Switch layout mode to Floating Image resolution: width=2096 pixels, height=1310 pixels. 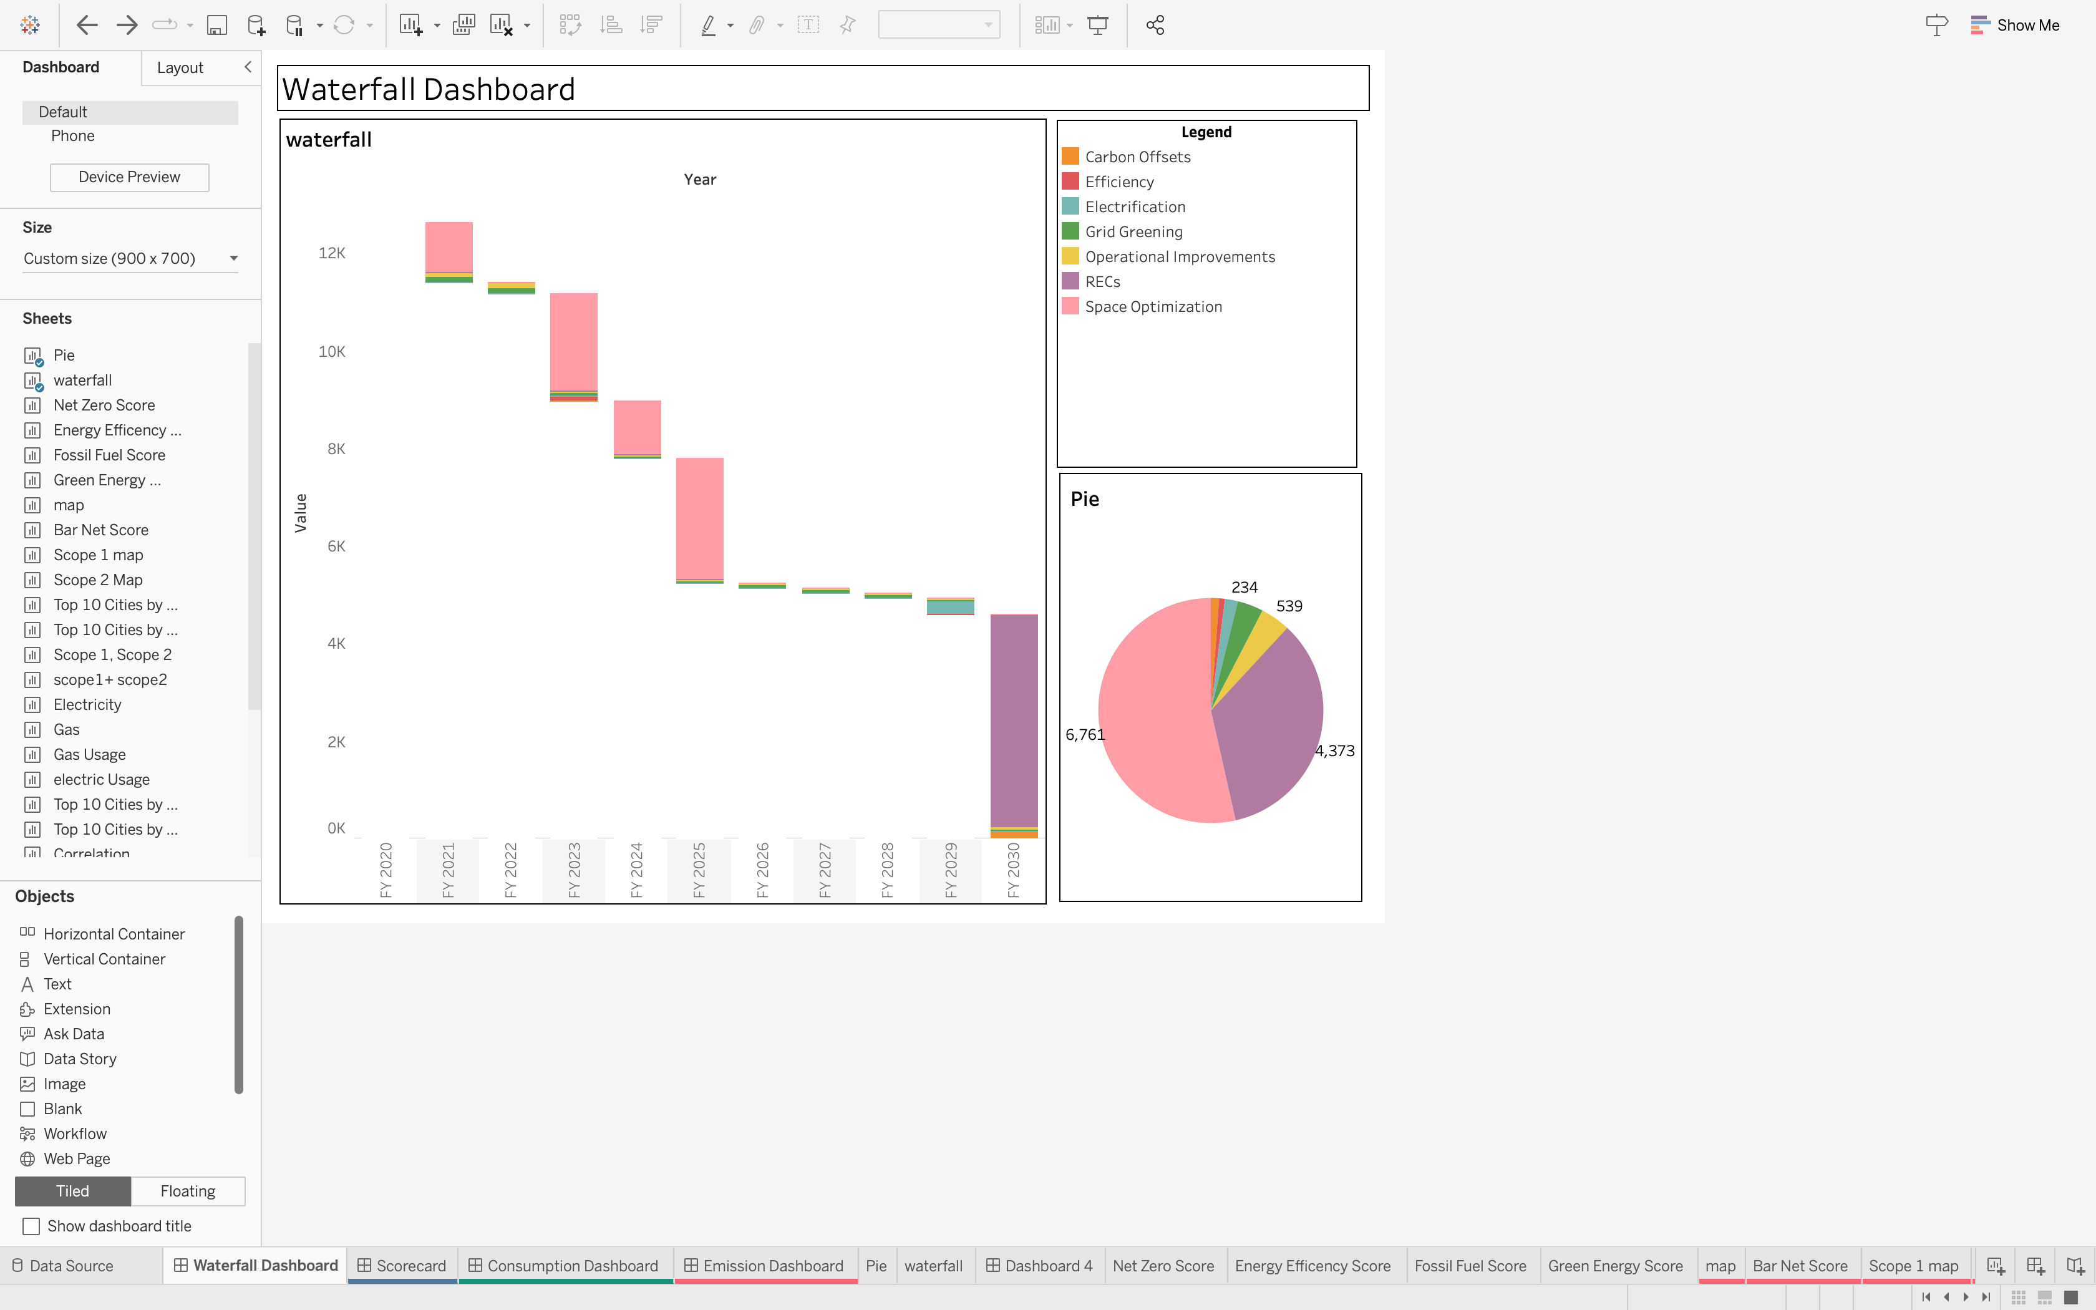click(188, 1190)
